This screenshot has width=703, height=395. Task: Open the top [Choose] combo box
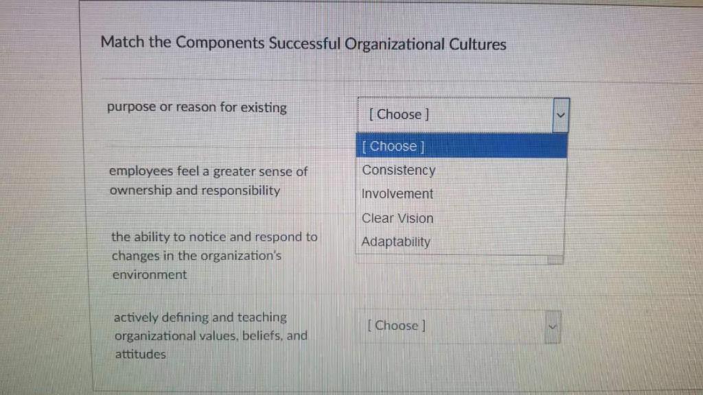pyautogui.click(x=453, y=115)
